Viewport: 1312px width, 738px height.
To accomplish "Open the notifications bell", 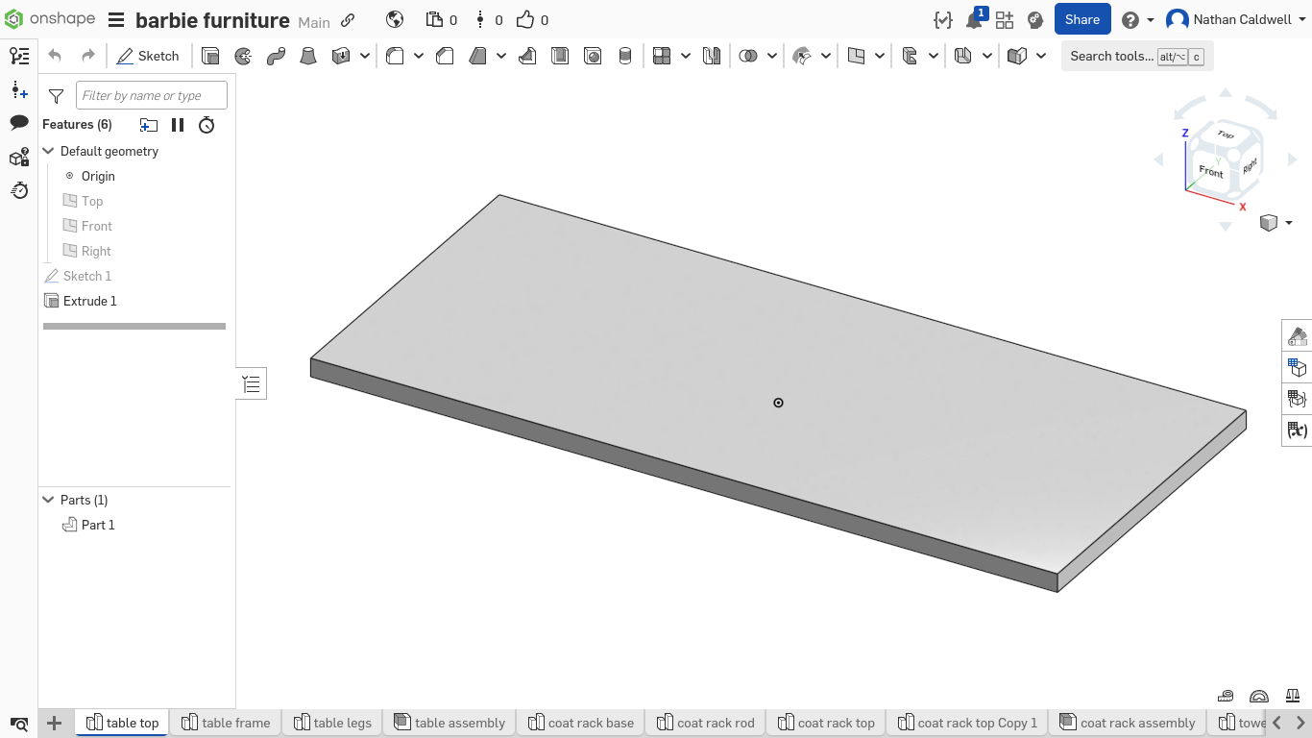I will pyautogui.click(x=975, y=19).
